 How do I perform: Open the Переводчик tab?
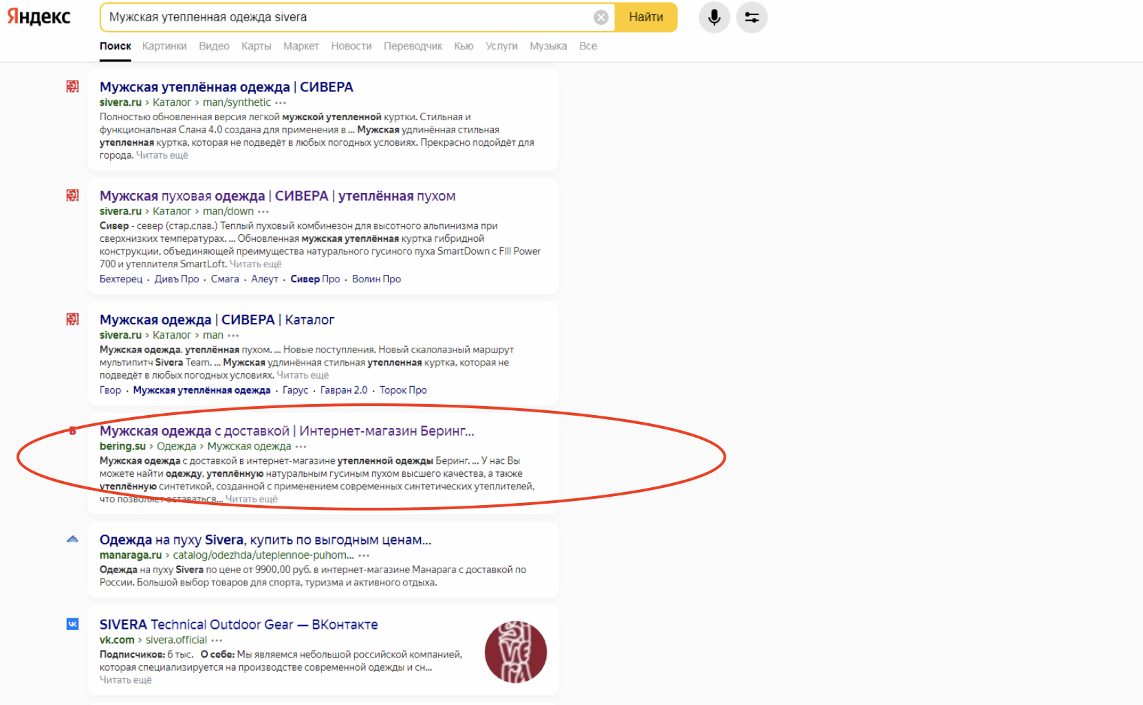pos(413,46)
